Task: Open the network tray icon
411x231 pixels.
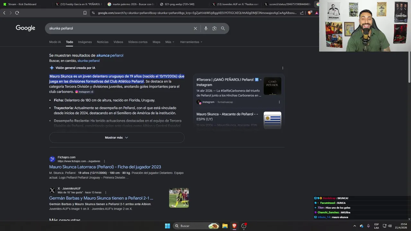Action: [384, 226]
